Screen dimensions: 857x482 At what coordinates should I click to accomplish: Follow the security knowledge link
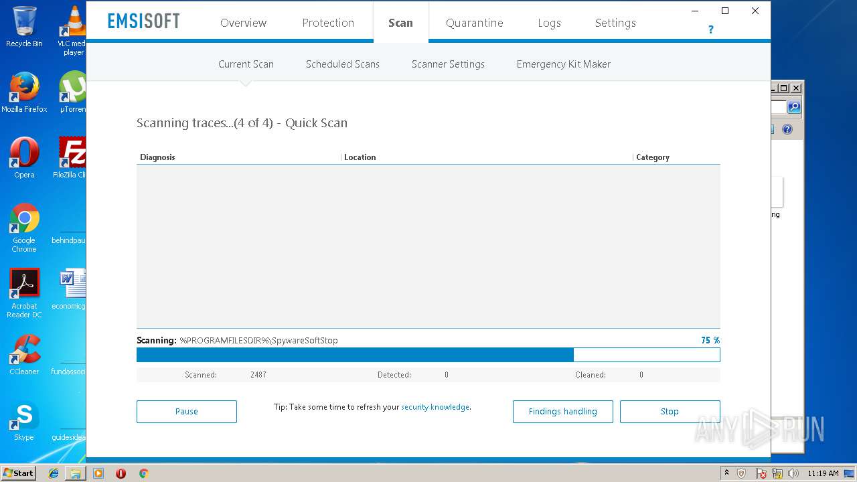(435, 407)
